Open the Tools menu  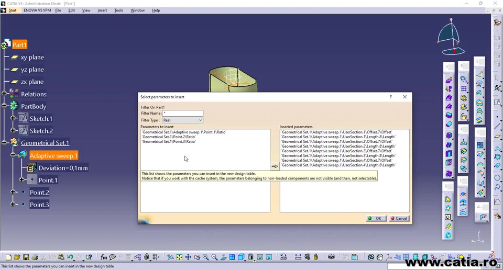[118, 10]
